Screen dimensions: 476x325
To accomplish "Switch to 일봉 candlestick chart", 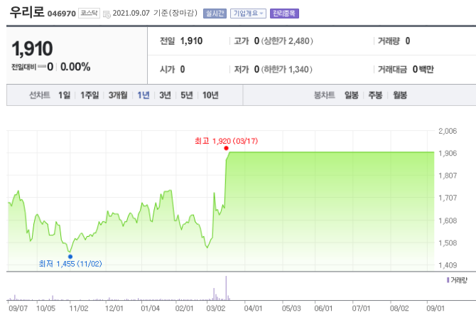I will coord(352,95).
